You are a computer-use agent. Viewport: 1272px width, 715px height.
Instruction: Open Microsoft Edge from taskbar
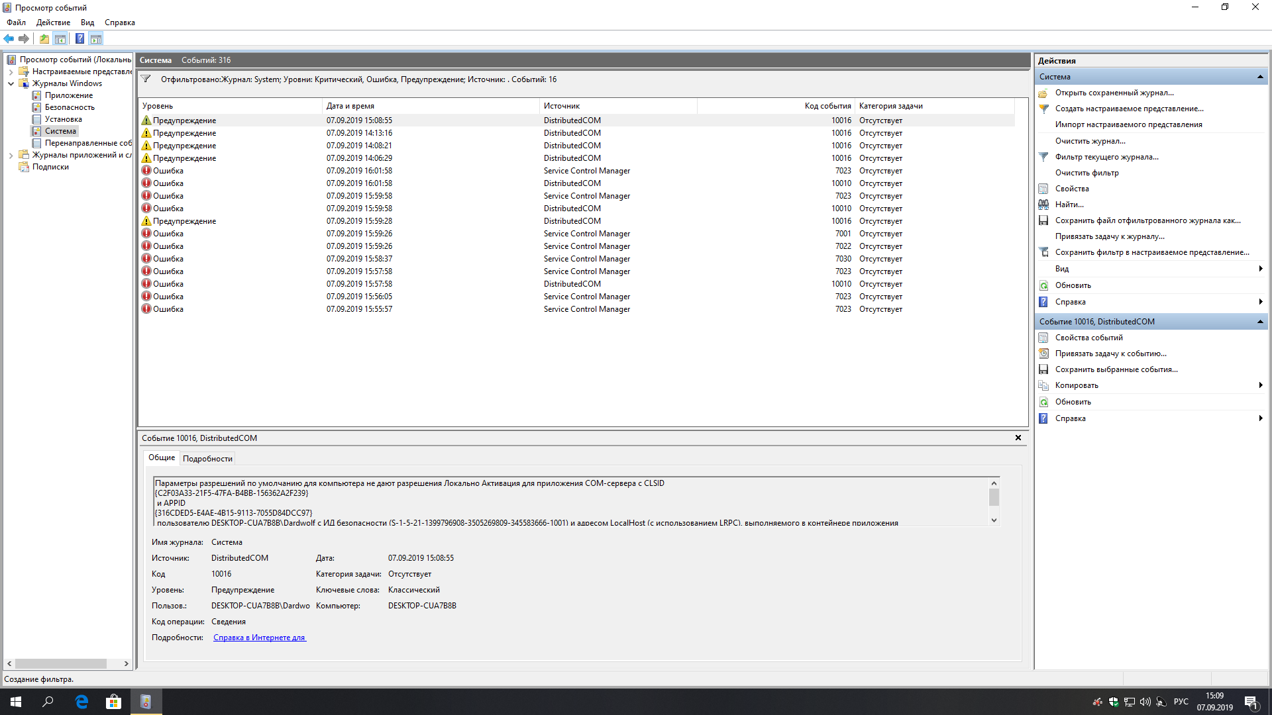(x=81, y=702)
